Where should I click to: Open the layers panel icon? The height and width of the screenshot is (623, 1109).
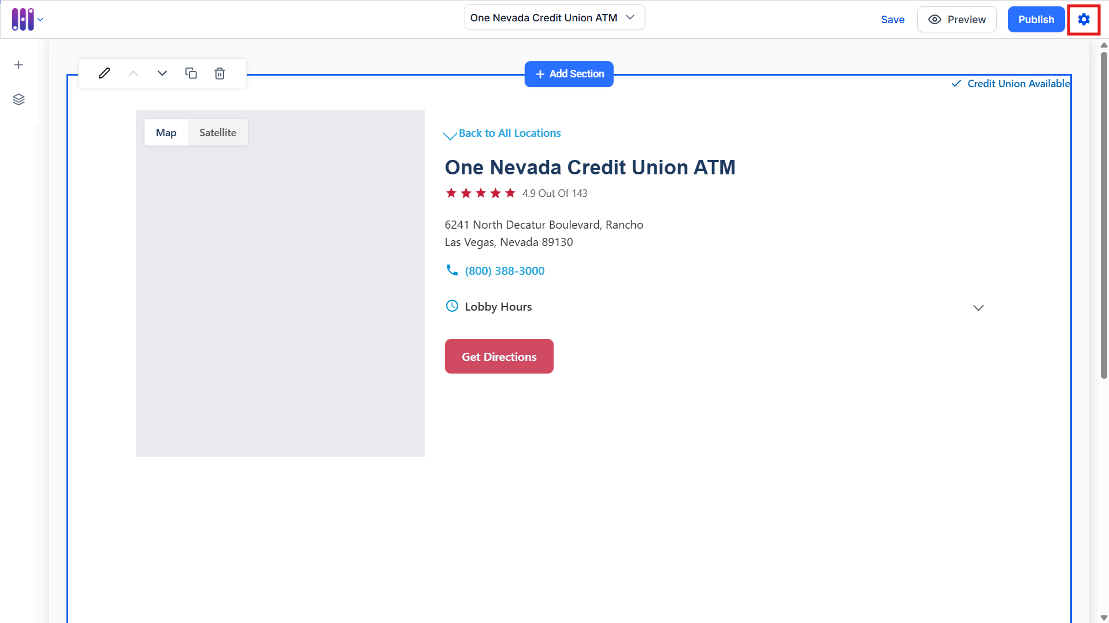coord(18,99)
